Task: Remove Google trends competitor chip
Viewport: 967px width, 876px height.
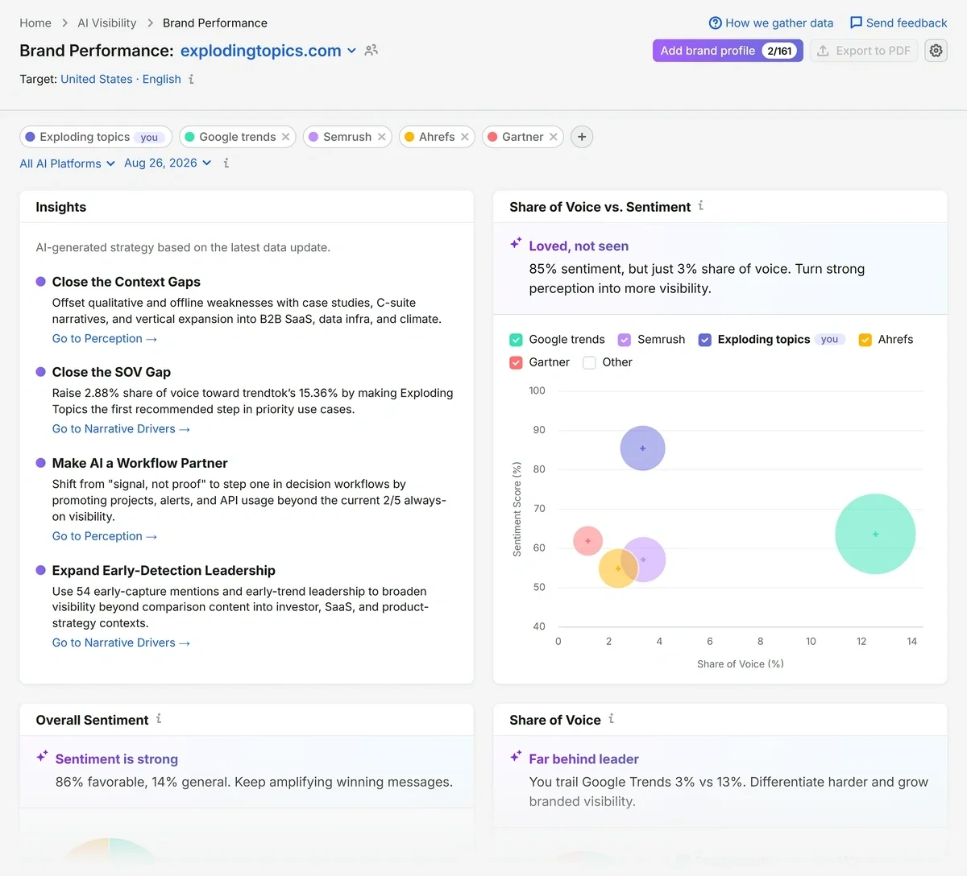Action: (x=285, y=137)
